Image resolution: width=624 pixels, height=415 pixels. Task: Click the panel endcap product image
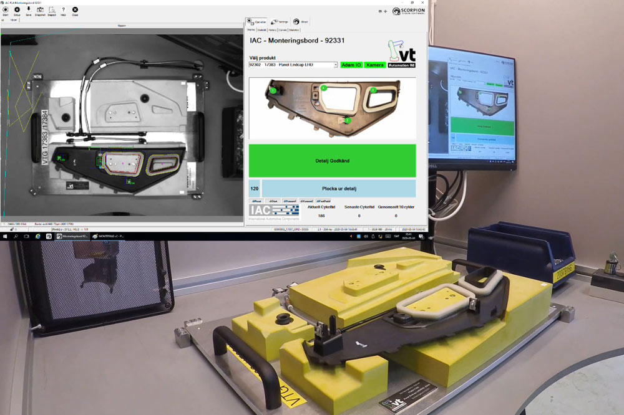(333, 108)
